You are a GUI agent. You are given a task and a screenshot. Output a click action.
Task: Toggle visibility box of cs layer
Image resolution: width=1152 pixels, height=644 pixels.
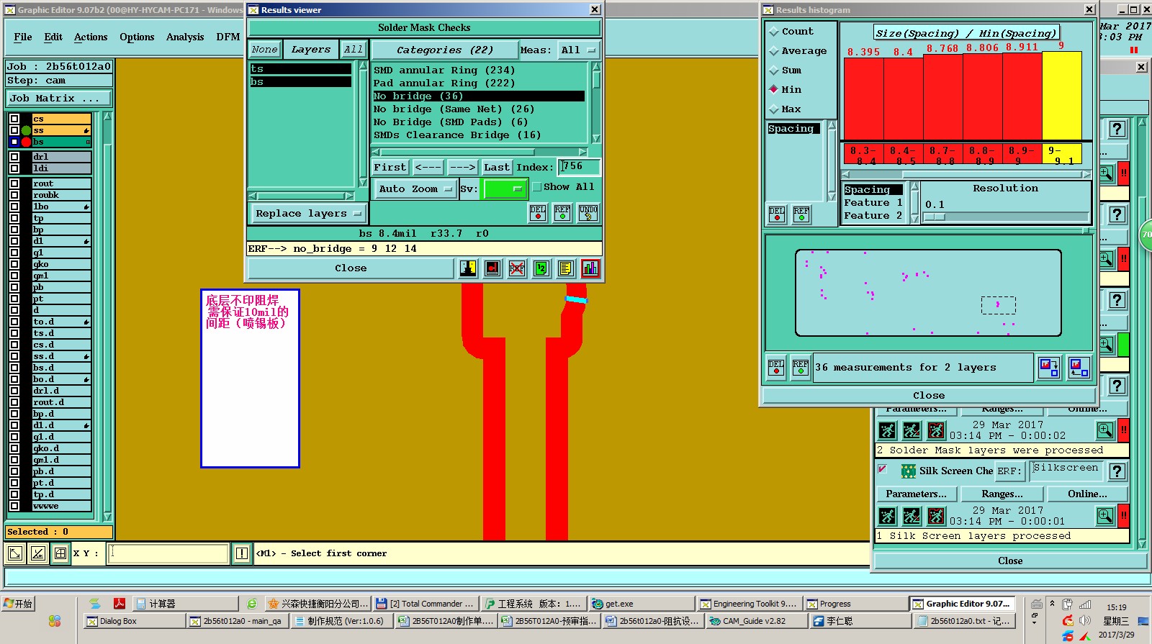point(14,119)
